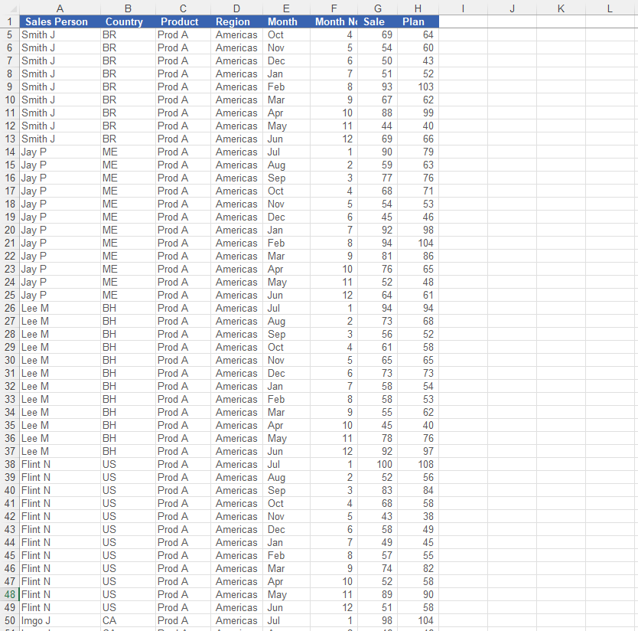Select column B header
Viewport: 638px width, 631px height.
click(128, 8)
